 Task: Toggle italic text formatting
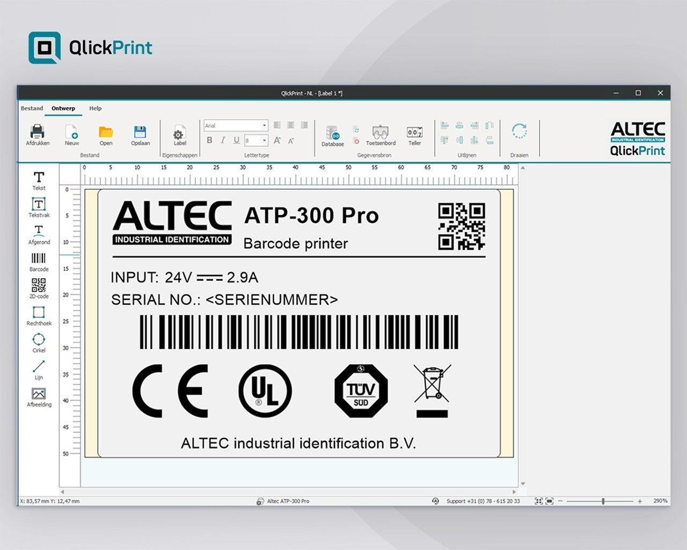223,140
